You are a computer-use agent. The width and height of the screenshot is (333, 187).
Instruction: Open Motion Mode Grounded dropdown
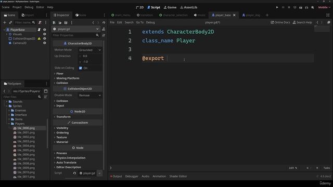coord(90,50)
